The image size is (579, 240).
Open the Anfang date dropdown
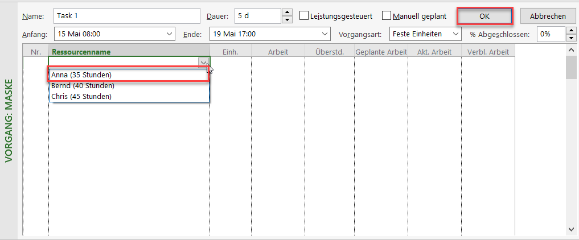pyautogui.click(x=169, y=34)
